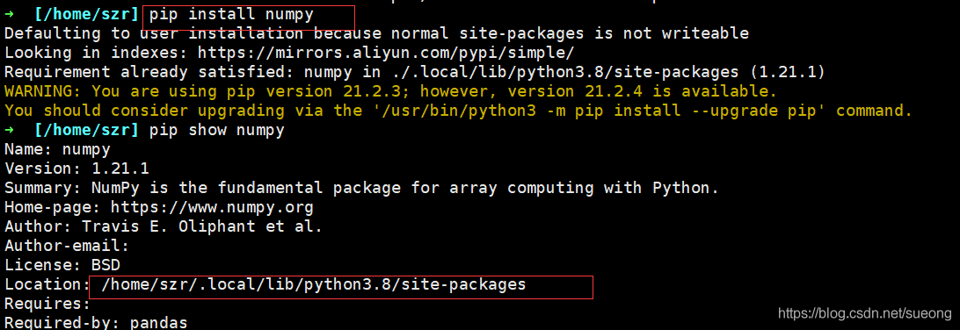Click the https://www.numpy.org home-page URL
The image size is (960, 330).
click(203, 207)
